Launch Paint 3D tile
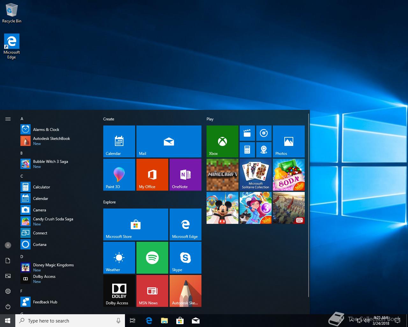The width and height of the screenshot is (408, 327). [119, 175]
